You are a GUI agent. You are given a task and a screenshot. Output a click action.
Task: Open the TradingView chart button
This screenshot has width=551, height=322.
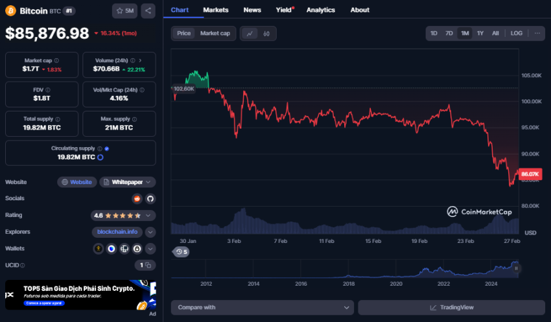pyautogui.click(x=452, y=307)
